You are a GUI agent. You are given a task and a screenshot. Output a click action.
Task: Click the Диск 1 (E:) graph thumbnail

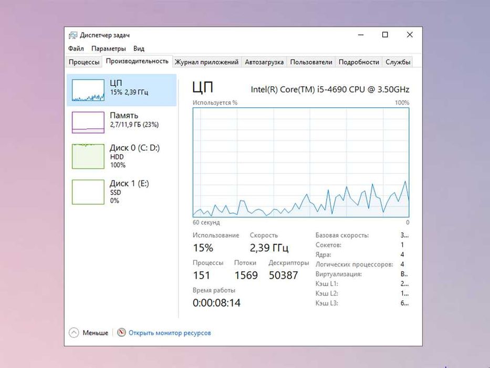(x=88, y=192)
